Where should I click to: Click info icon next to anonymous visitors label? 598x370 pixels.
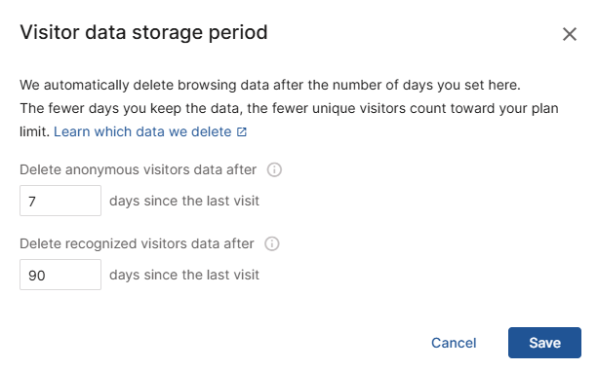(274, 169)
